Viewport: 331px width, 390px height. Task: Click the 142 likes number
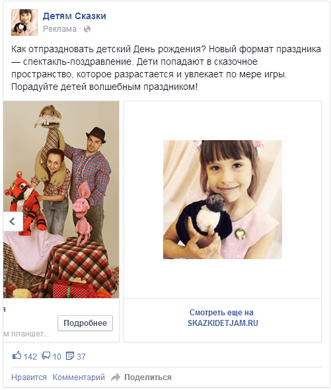pyautogui.click(x=30, y=357)
